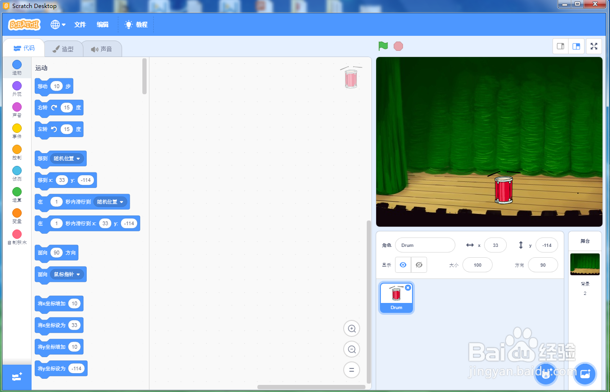This screenshot has height=392, width=610.
Task: Zoom out the code workspace
Action: 352,349
